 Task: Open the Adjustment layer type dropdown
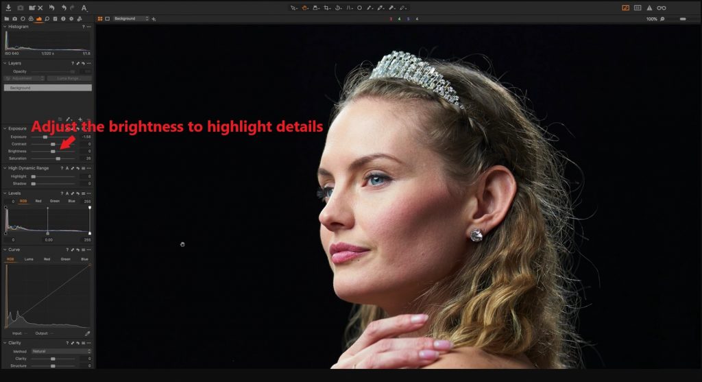[x=24, y=78]
